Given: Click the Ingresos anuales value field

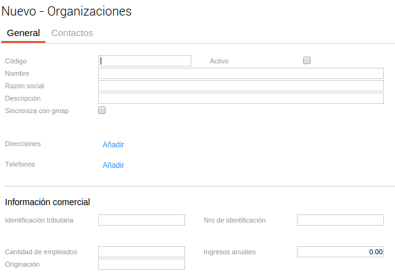Looking at the screenshot, I should 340,252.
